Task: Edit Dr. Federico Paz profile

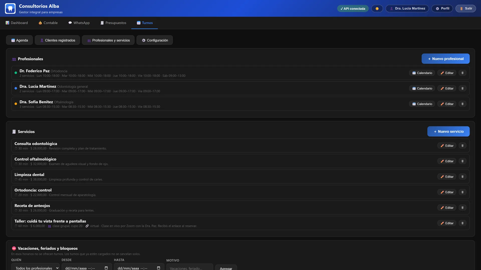Action: pyautogui.click(x=447, y=73)
